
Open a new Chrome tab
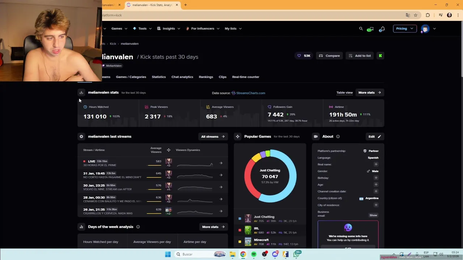click(186, 5)
